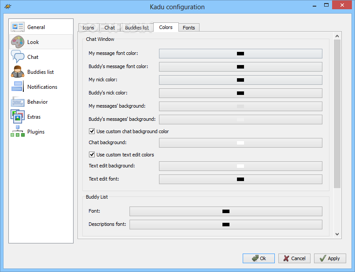Switch to the Fonts tab

[x=189, y=28]
